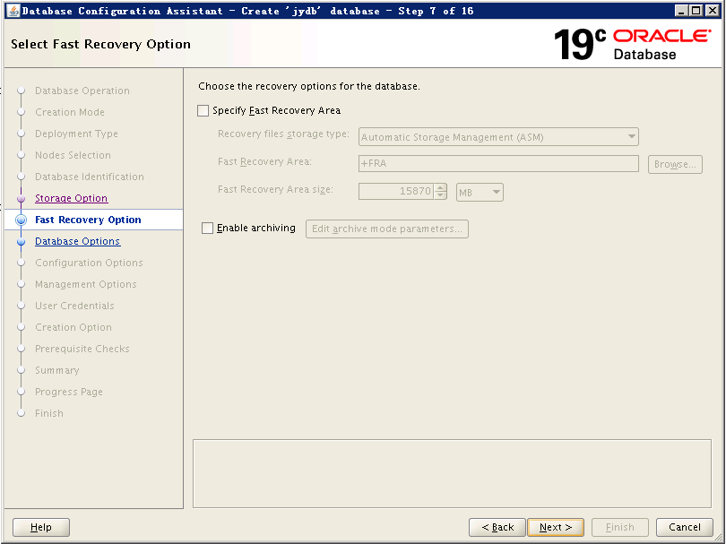
Task: Increase Fast Recovery Area size with up arrow
Action: coord(441,187)
